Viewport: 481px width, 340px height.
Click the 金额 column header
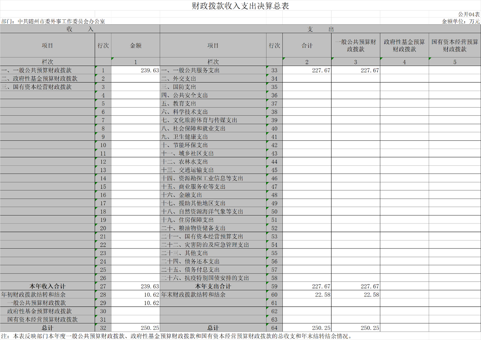(x=136, y=46)
